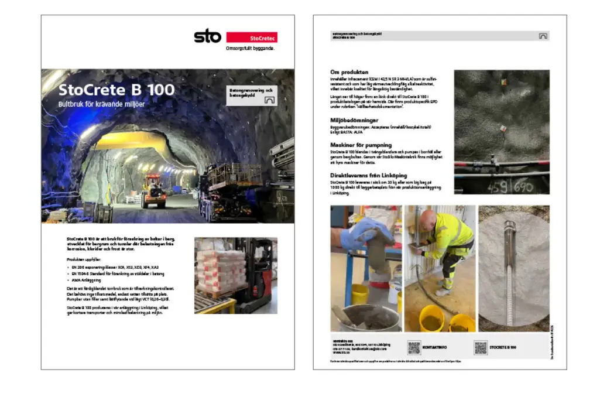Viewport: 600px width, 400px height.
Task: Click the Betongrenovering och betongskydd badge
Action: pos(252,94)
